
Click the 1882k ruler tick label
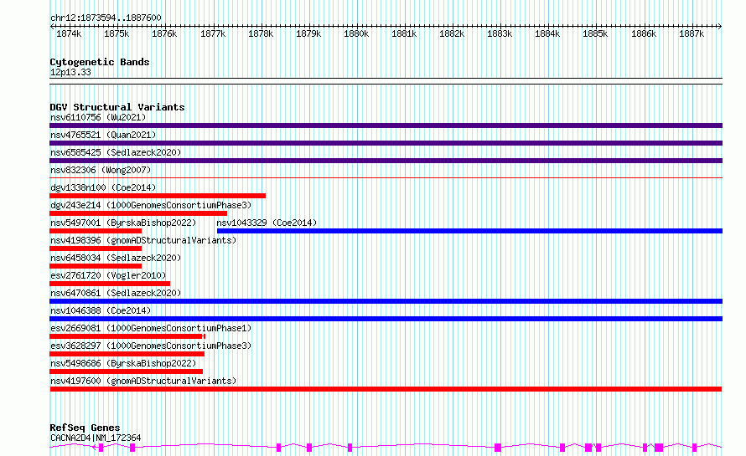[452, 33]
